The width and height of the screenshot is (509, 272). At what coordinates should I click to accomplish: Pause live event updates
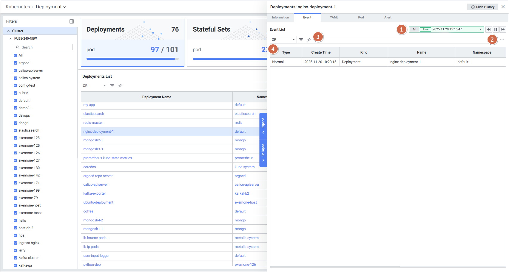[x=496, y=29]
